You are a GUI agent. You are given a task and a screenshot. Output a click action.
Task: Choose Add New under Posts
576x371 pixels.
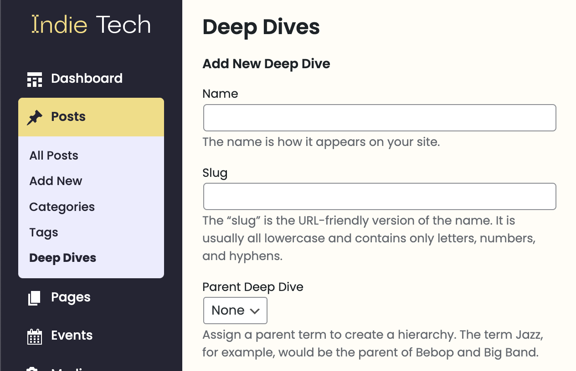[x=56, y=181]
